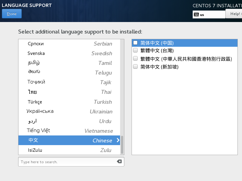Select the 简体中文 (中国) locale row

pyautogui.click(x=185, y=43)
